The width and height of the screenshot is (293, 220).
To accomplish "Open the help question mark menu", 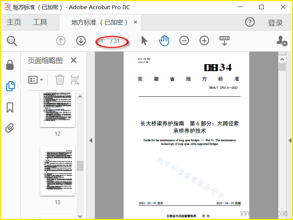I will [x=250, y=22].
